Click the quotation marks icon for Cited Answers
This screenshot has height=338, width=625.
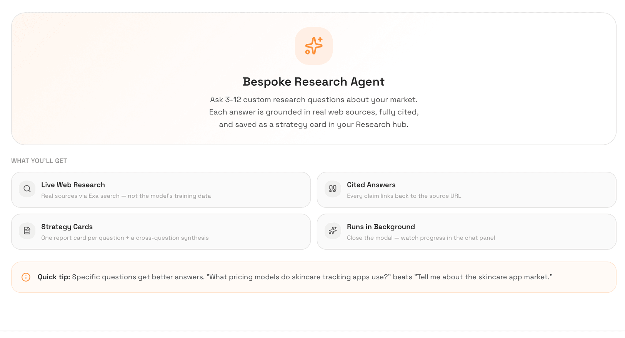point(333,189)
